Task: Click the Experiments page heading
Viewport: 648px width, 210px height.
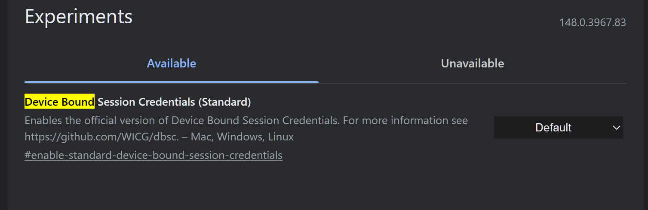Action: (x=79, y=17)
